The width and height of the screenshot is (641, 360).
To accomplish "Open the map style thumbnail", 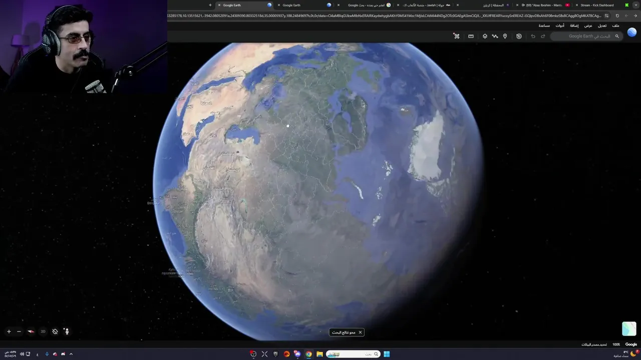I will pos(629,328).
